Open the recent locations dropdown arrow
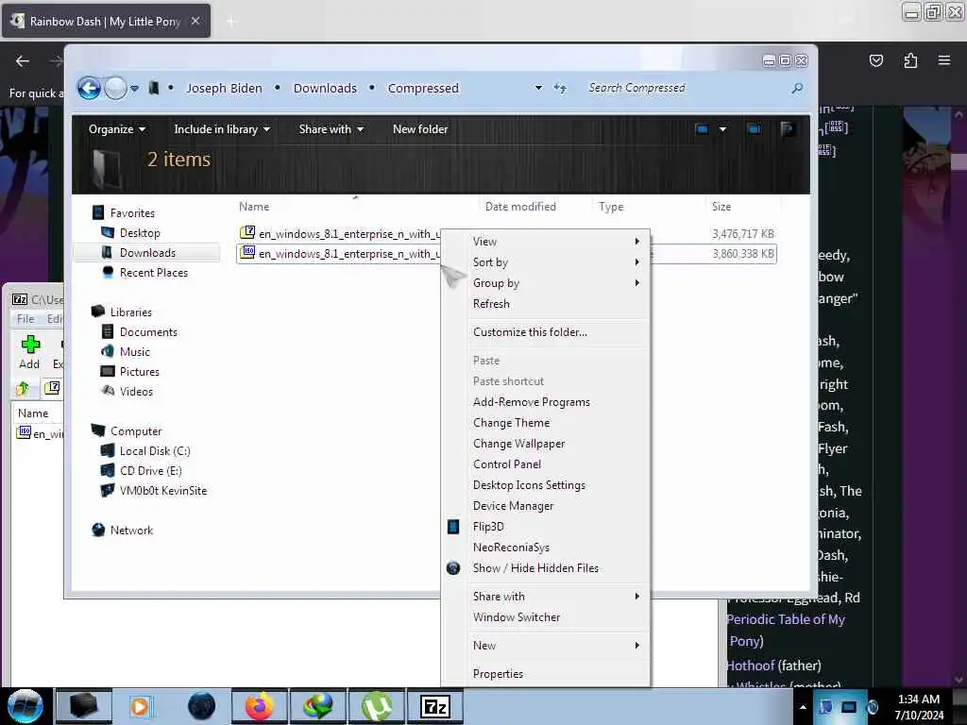The height and width of the screenshot is (725, 967). (x=134, y=88)
